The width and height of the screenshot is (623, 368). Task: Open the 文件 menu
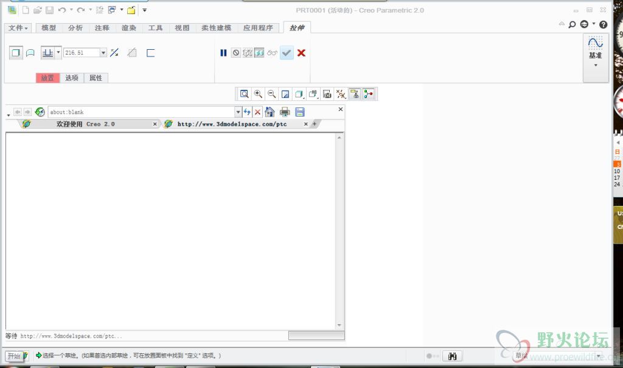18,28
